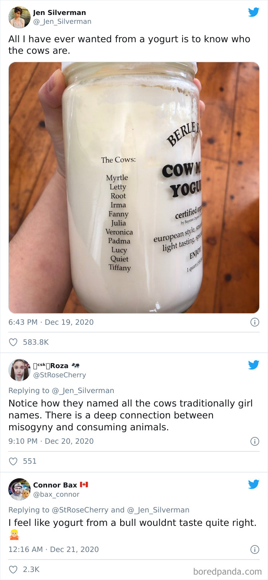Click the '6:43 PM · Dec 19, 2020' timestamp

(51, 322)
